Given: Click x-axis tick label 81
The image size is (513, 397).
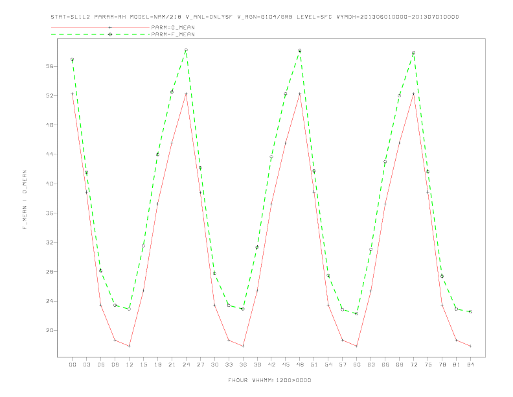Looking at the screenshot, I should tap(457, 365).
